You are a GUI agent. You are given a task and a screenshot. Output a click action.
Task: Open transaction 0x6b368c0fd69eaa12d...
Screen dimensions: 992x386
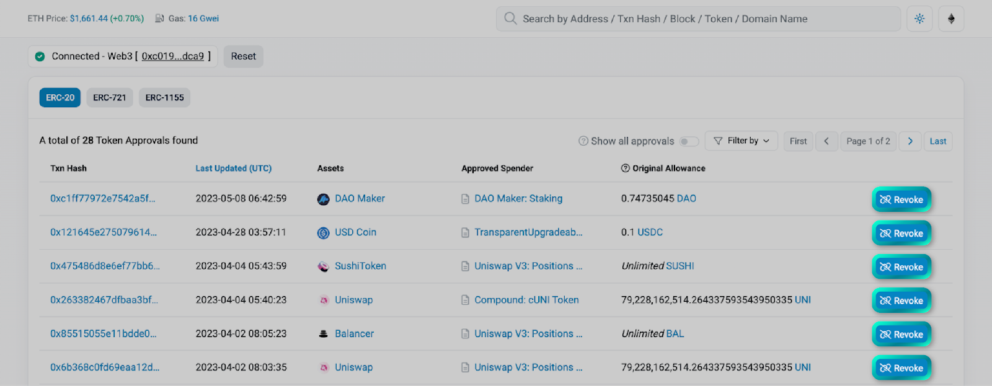click(105, 367)
